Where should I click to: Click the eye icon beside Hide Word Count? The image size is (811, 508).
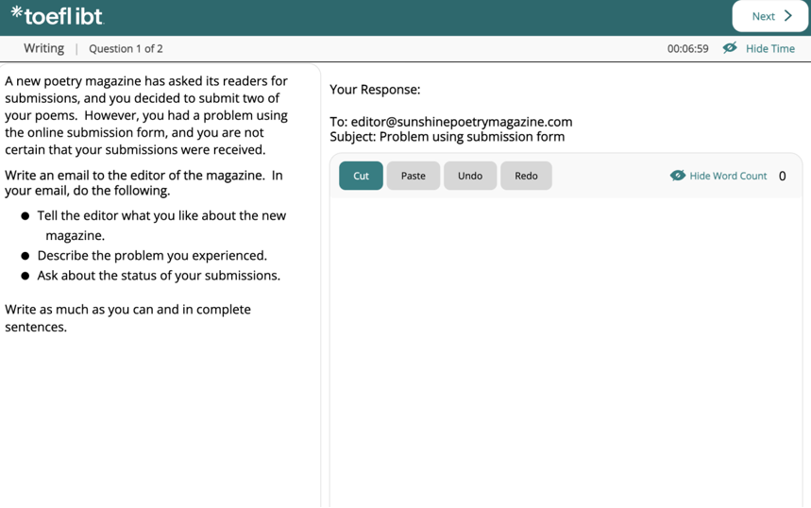[x=678, y=176]
